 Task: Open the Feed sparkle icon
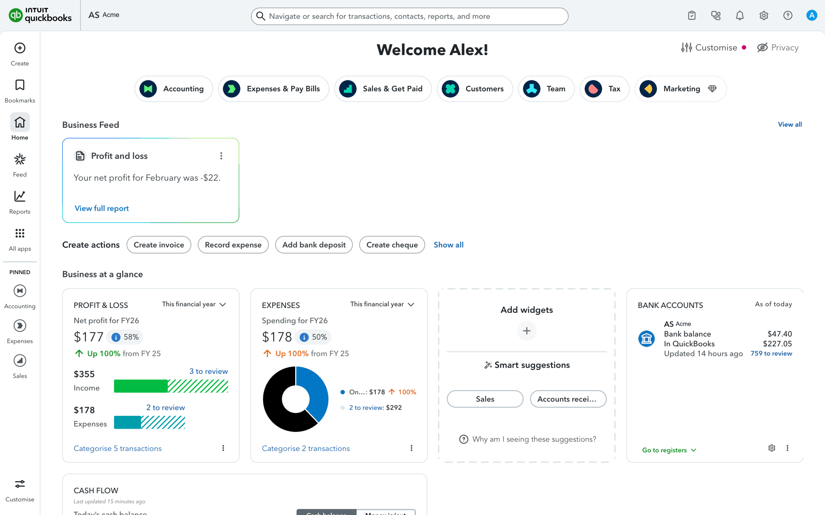(20, 160)
